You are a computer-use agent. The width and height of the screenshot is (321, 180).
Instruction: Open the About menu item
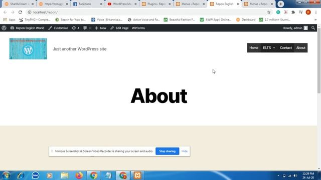click(x=301, y=48)
